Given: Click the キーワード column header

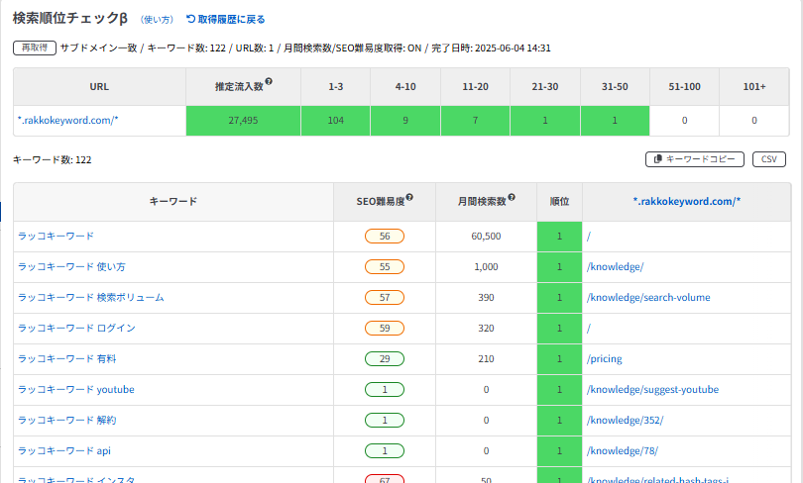Looking at the screenshot, I should [173, 201].
